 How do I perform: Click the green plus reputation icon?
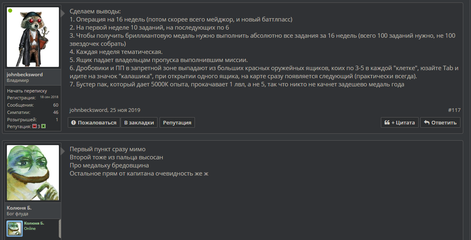[43, 126]
